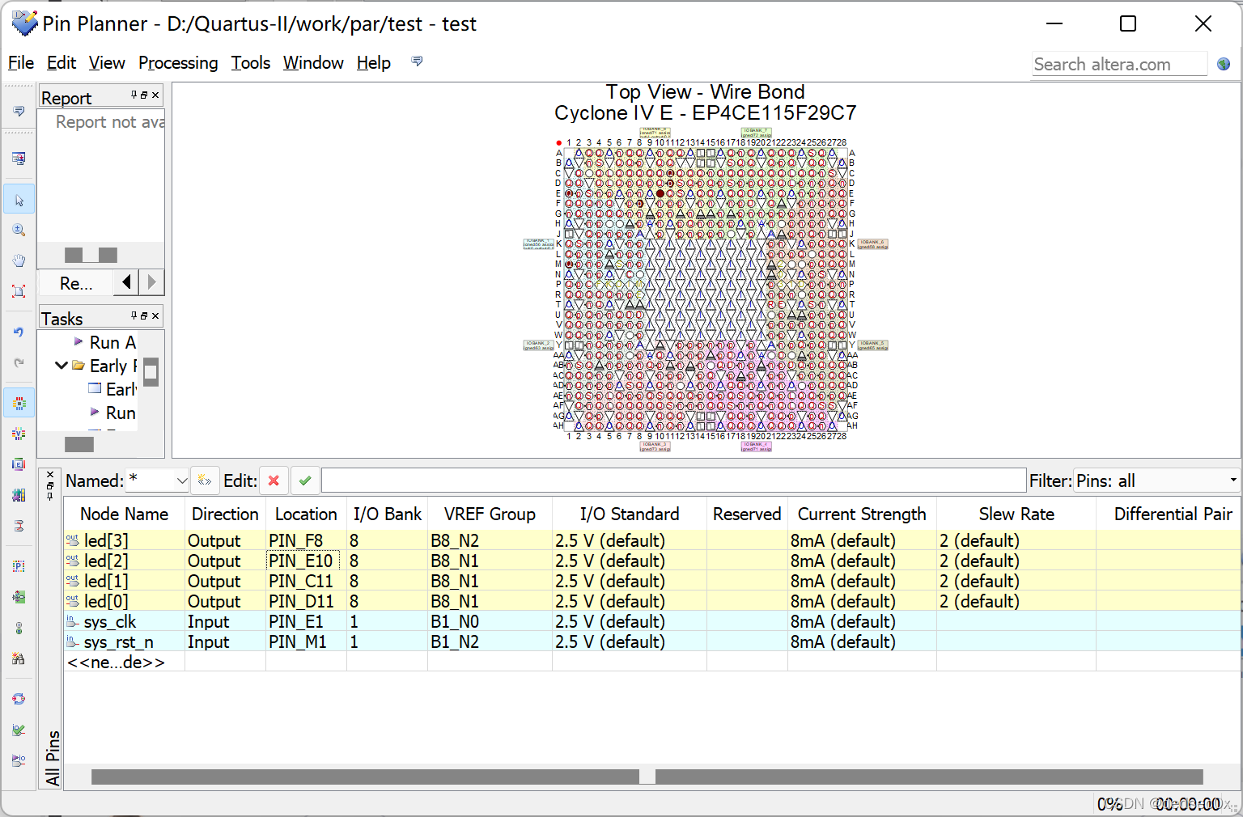Click the two-circles icon above binoculars
Screen dimensions: 1243x817
[19, 628]
